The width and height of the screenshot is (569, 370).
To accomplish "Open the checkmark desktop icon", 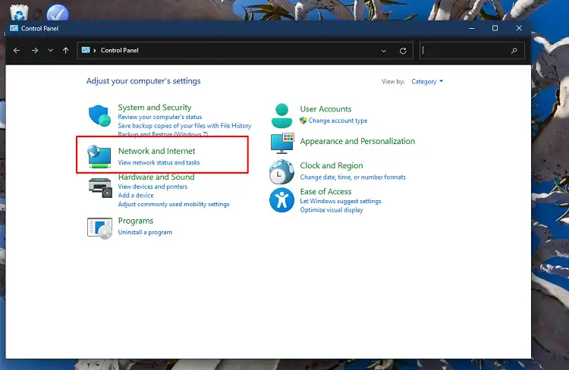I will (x=58, y=13).
